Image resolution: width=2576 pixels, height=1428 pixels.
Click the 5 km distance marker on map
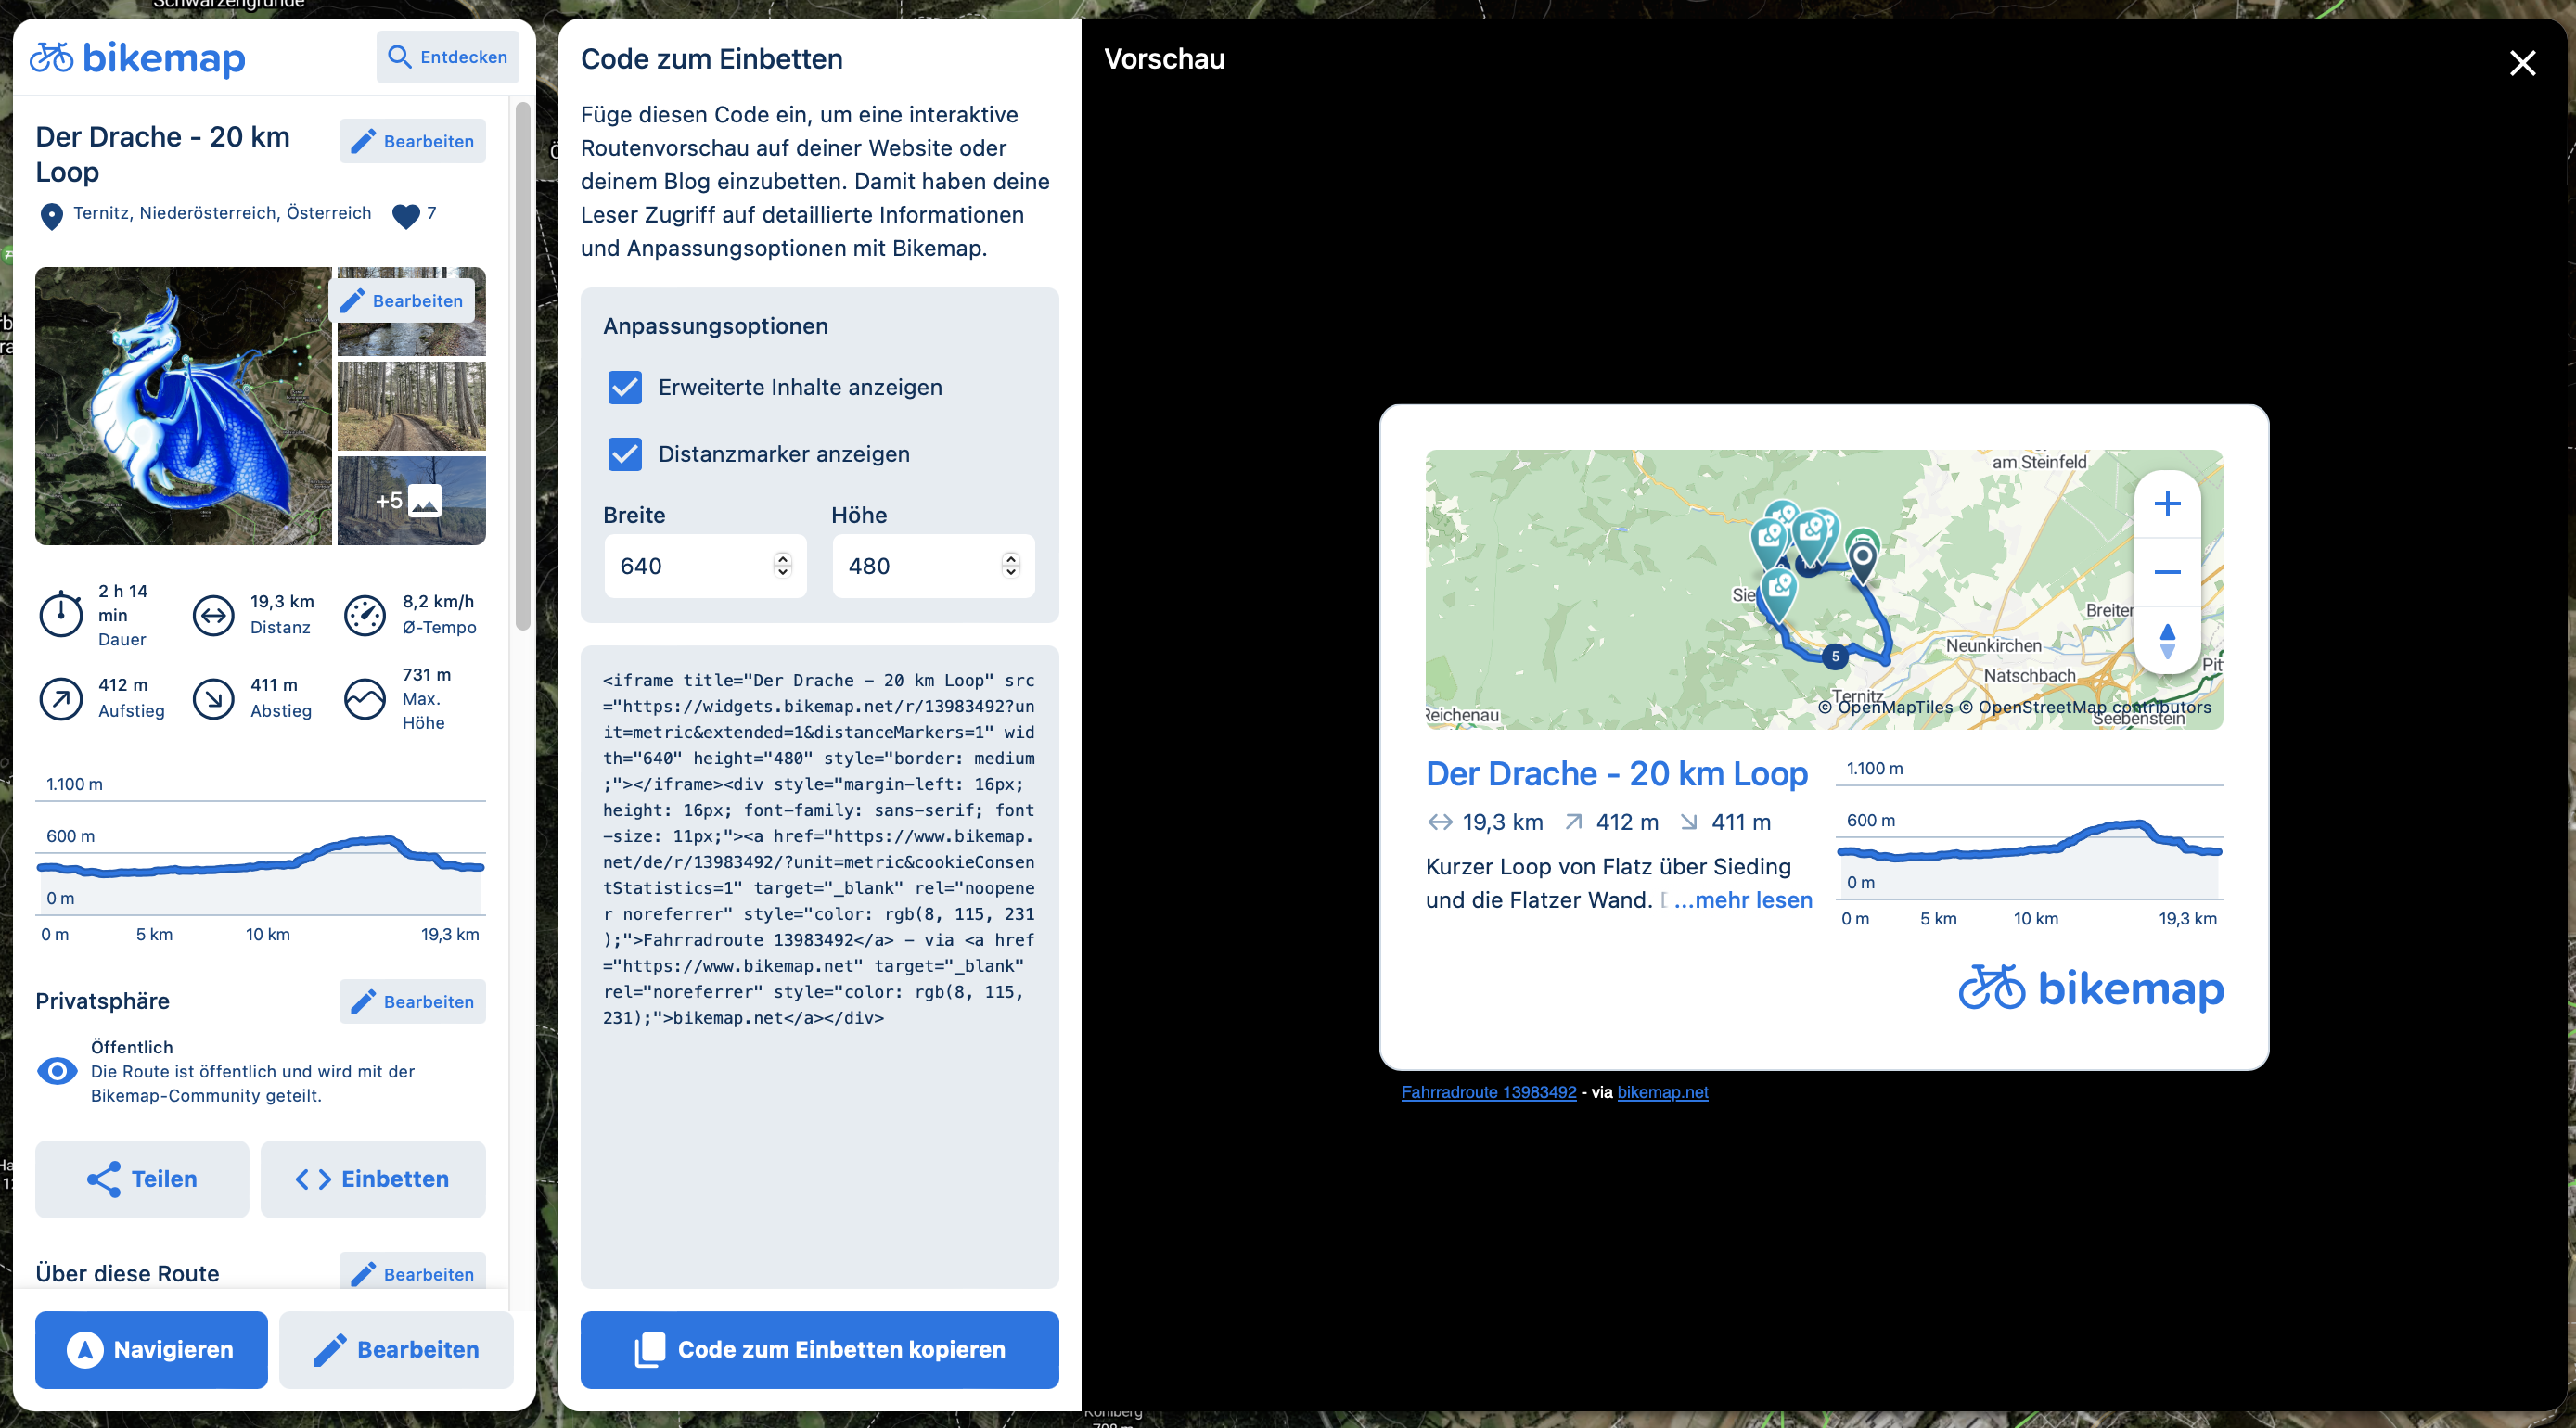point(1835,657)
